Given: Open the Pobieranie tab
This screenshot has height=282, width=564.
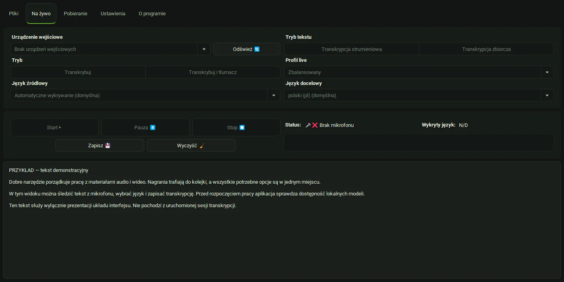Looking at the screenshot, I should pos(76,13).
